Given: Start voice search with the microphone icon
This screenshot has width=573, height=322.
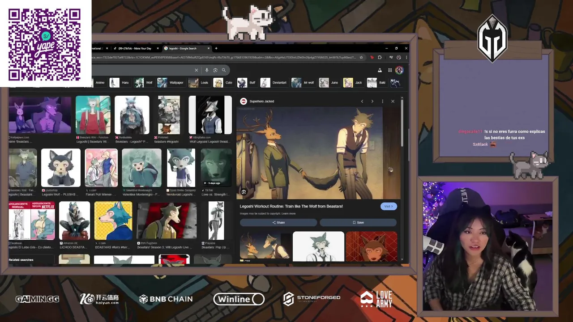Looking at the screenshot, I should click(206, 70).
